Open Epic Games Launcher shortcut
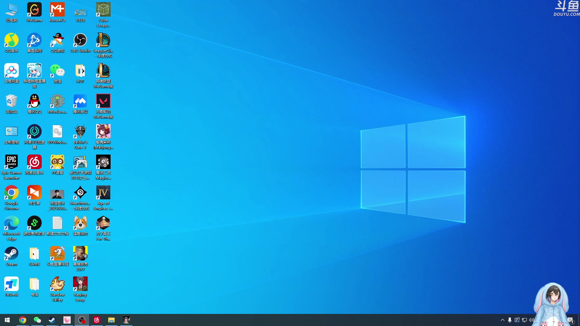This screenshot has height=326, width=580. click(x=11, y=167)
